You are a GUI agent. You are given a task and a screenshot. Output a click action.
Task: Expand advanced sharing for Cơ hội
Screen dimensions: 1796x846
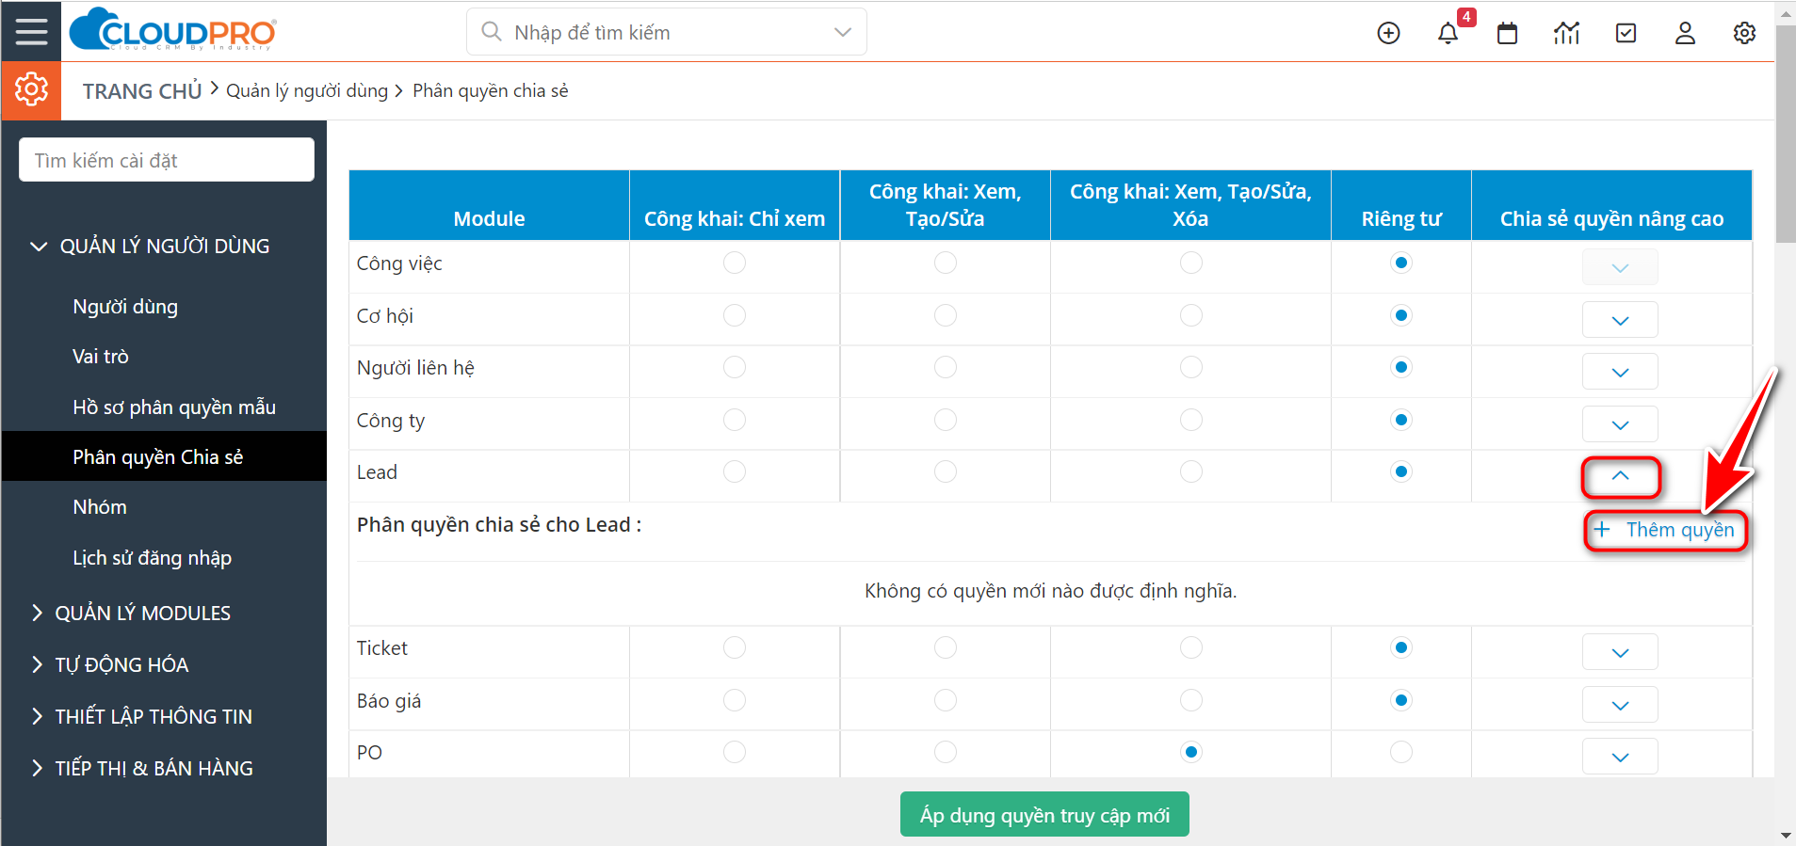coord(1620,320)
